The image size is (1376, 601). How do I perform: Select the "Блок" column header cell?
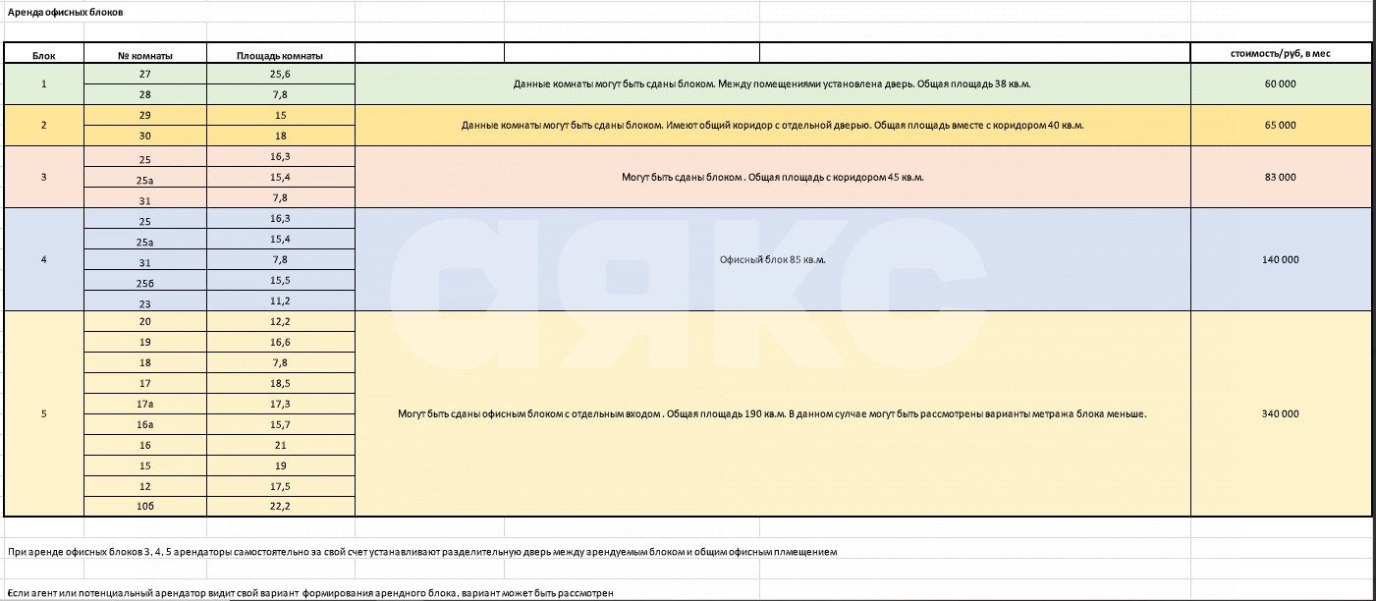(44, 55)
